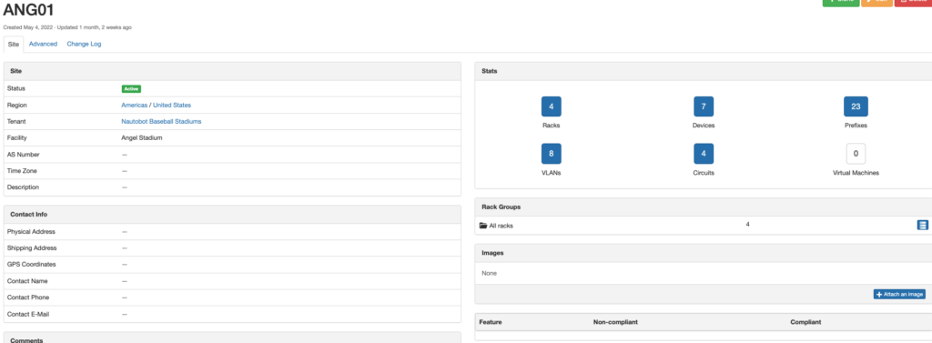This screenshot has height=343, width=932.
Task: Click the rack elevations icon for All racks
Action: pos(922,226)
